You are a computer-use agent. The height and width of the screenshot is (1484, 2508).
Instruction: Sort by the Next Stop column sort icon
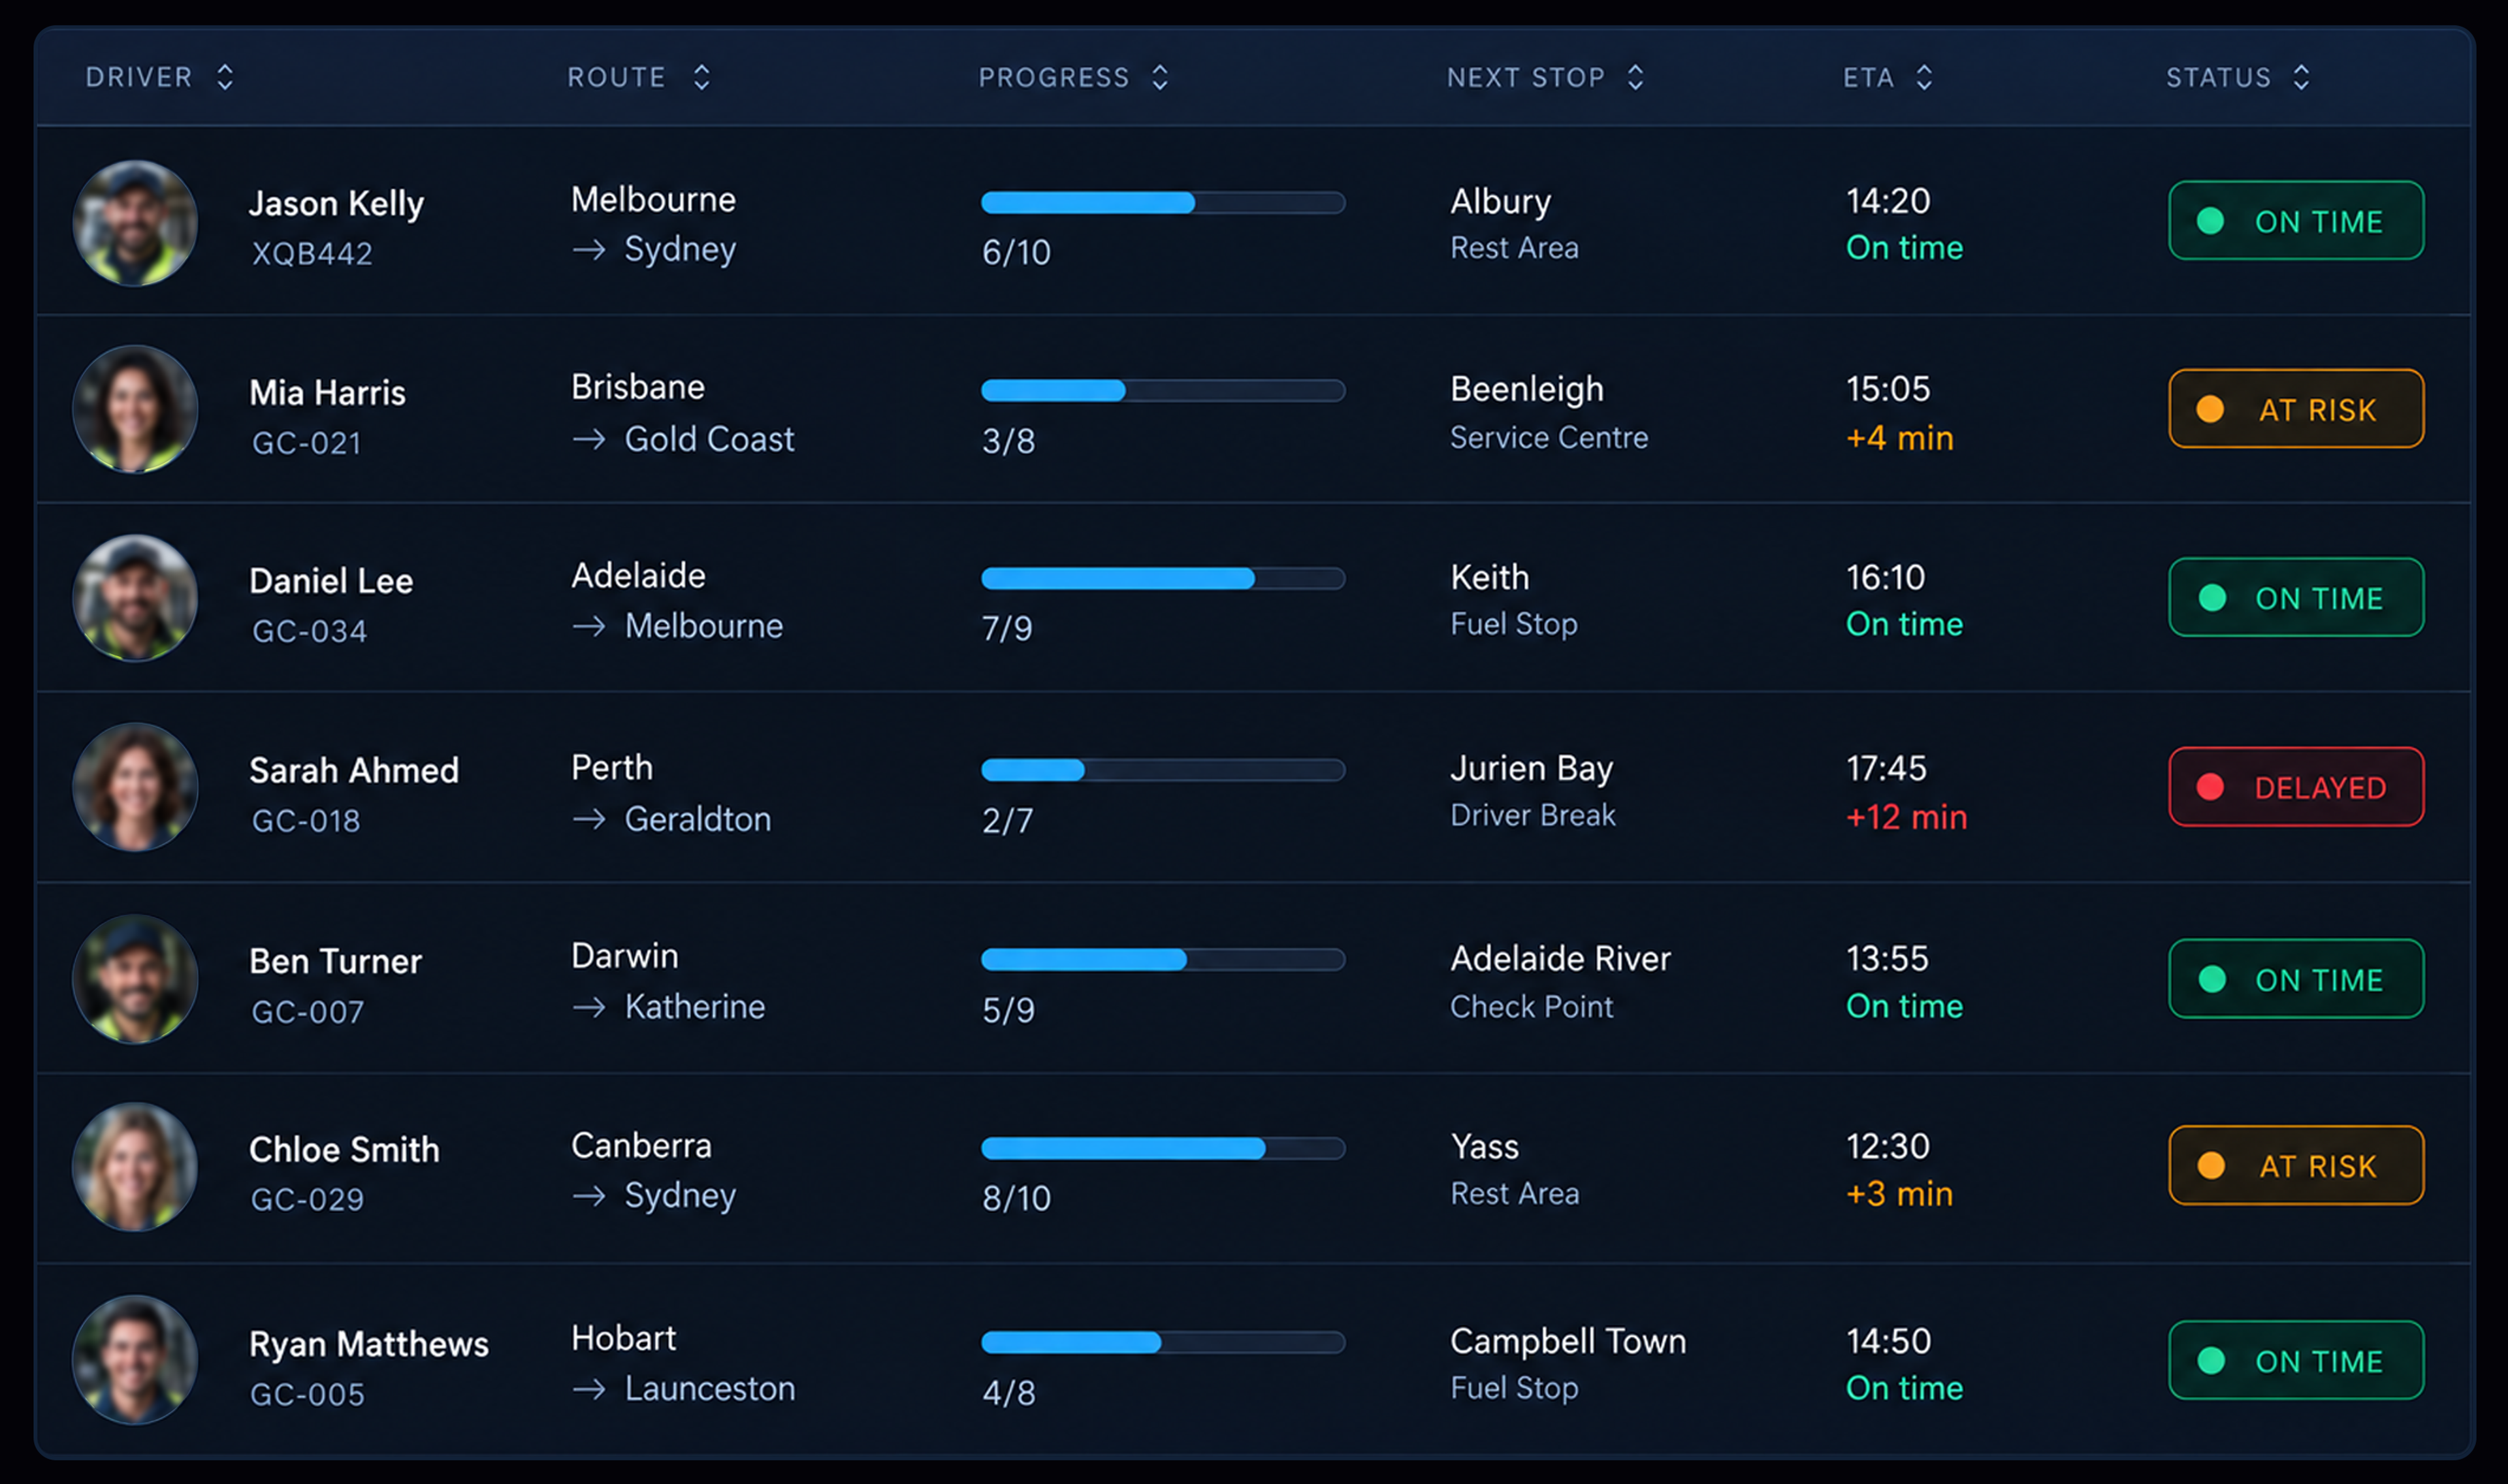[1635, 77]
